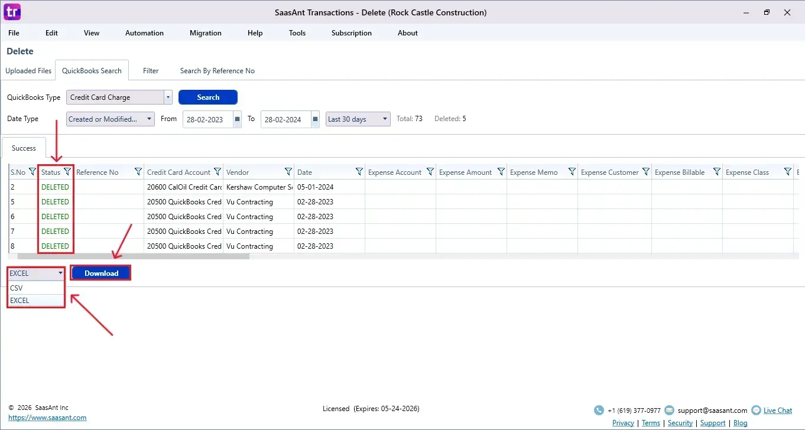The width and height of the screenshot is (805, 430).
Task: Switch to the Uploaded Files tab
Action: [28, 71]
